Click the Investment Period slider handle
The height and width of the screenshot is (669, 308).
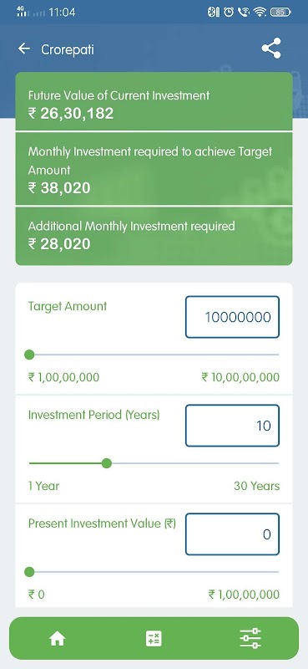107,463
